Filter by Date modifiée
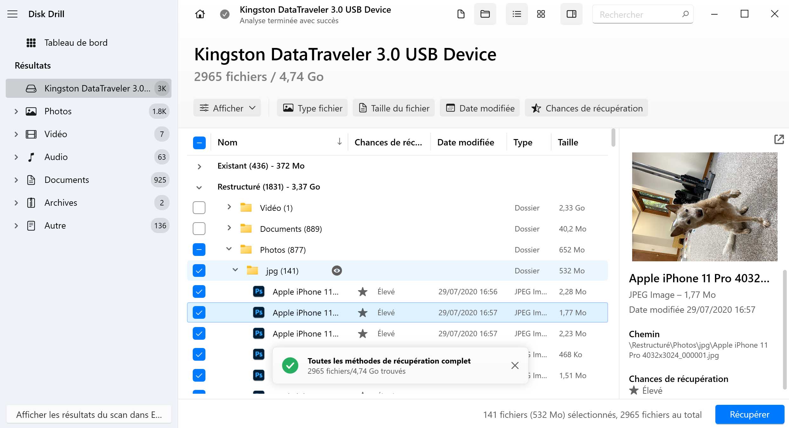Viewport: 789px width, 428px height. tap(480, 108)
